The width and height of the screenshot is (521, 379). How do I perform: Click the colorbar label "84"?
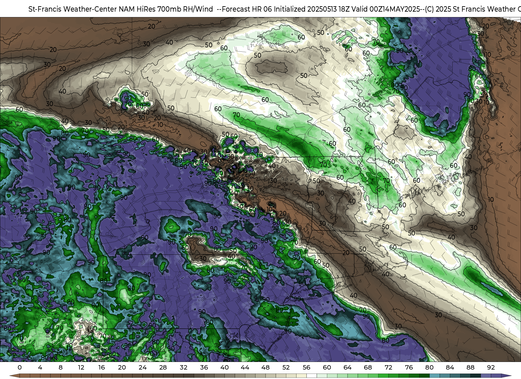point(450,367)
